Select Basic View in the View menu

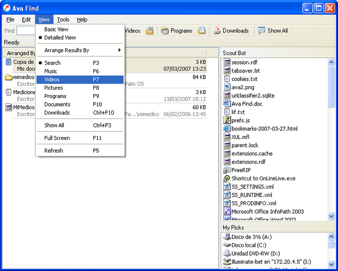[80, 29]
